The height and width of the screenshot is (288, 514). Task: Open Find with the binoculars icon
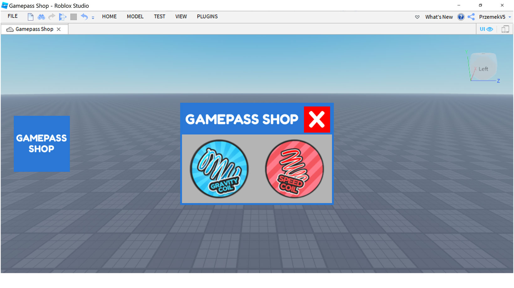tap(41, 17)
